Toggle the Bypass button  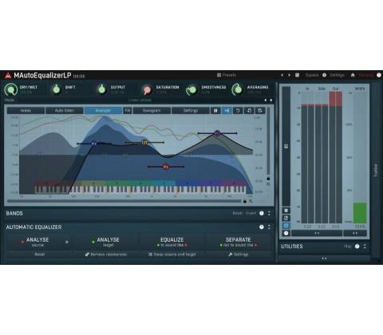pyautogui.click(x=312, y=75)
